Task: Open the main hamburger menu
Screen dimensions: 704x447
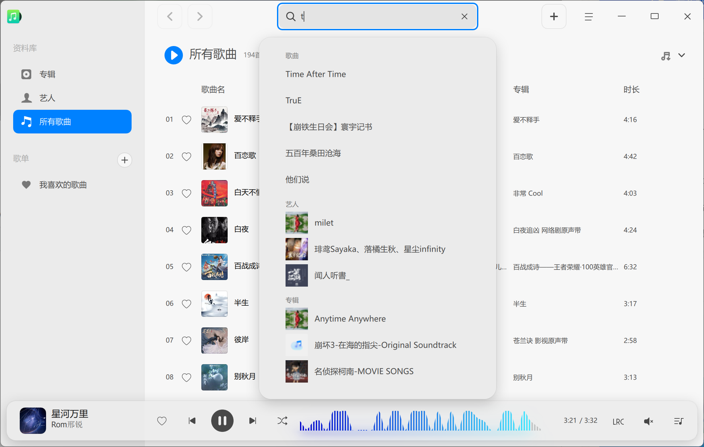Action: point(589,16)
